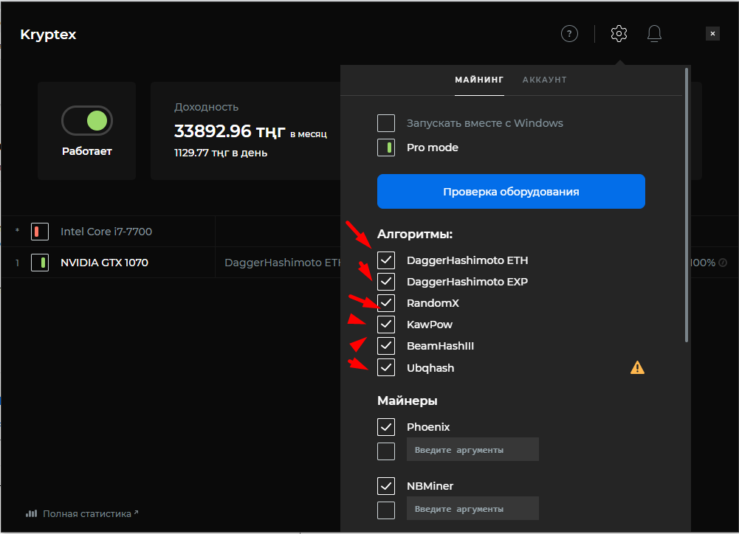
Task: Click the DaggerHashimoto ETH text in GPU row
Action: click(282, 263)
